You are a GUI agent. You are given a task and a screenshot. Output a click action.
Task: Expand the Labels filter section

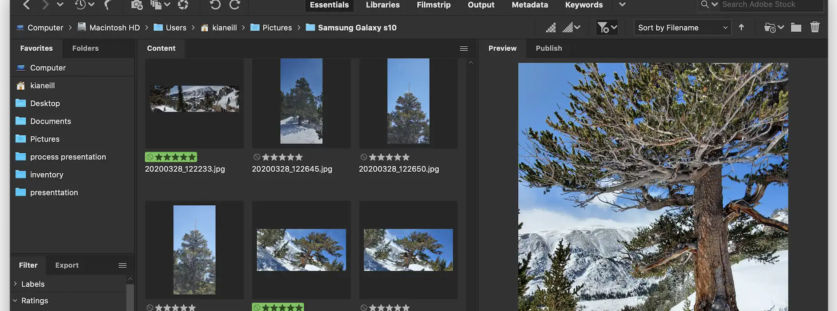click(15, 284)
